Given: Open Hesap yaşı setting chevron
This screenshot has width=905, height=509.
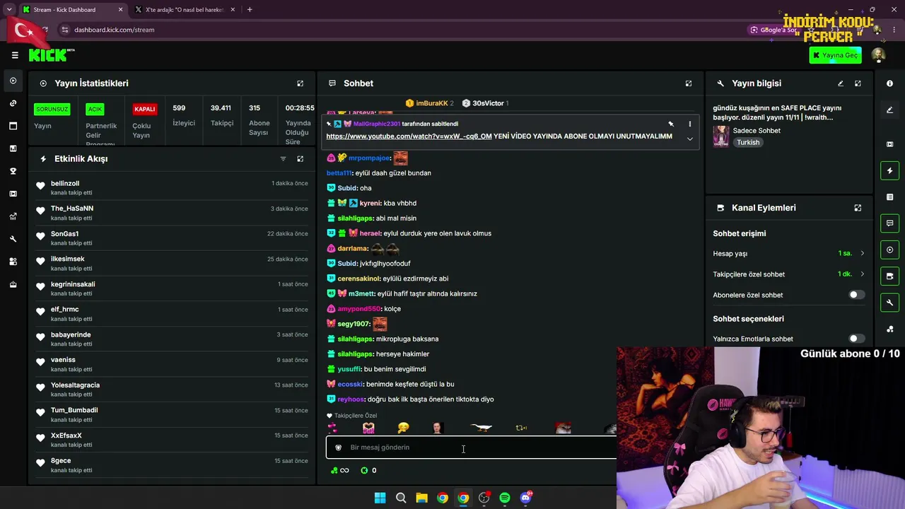Looking at the screenshot, I should [x=862, y=253].
